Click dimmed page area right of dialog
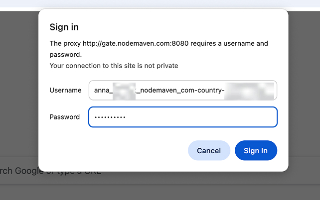The image size is (320, 200). point(304,100)
